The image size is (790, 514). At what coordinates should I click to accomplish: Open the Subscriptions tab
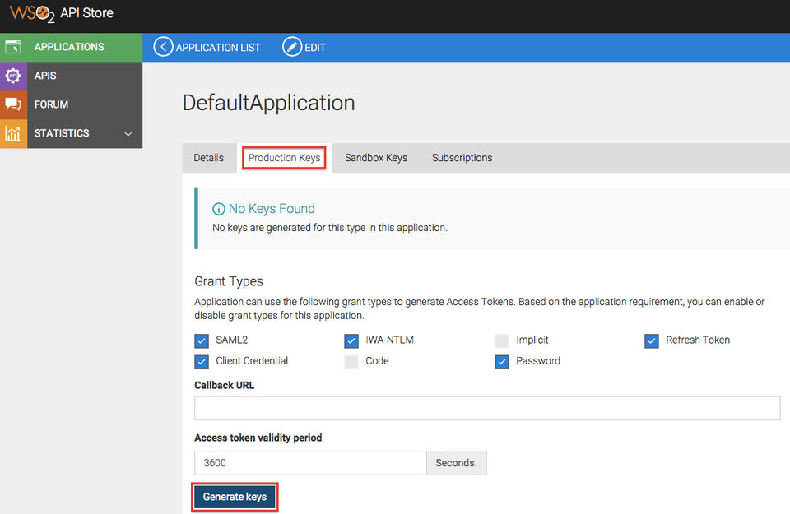[x=462, y=158]
